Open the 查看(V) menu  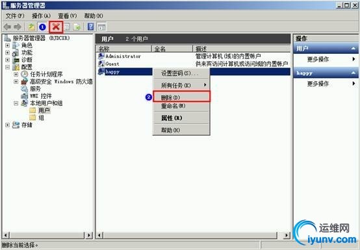(68, 16)
